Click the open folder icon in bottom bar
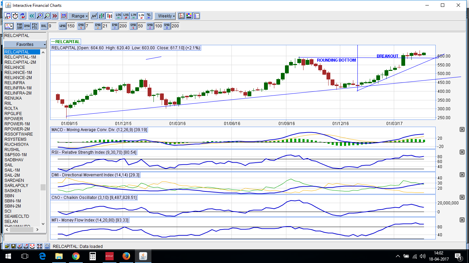Screen dimensions: 469x263 point(7,246)
